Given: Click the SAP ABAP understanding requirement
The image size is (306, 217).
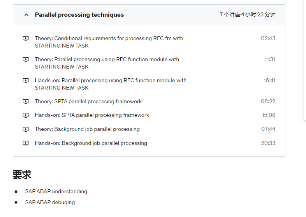Looking at the screenshot, I should coord(56,192).
